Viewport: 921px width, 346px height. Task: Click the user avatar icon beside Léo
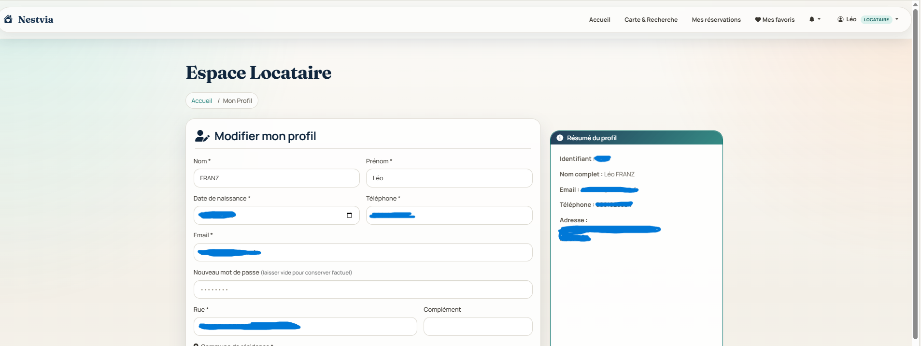840,19
